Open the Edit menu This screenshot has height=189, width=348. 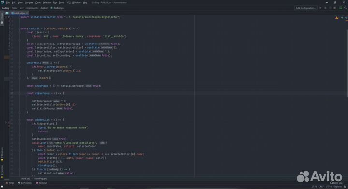tap(14, 3)
